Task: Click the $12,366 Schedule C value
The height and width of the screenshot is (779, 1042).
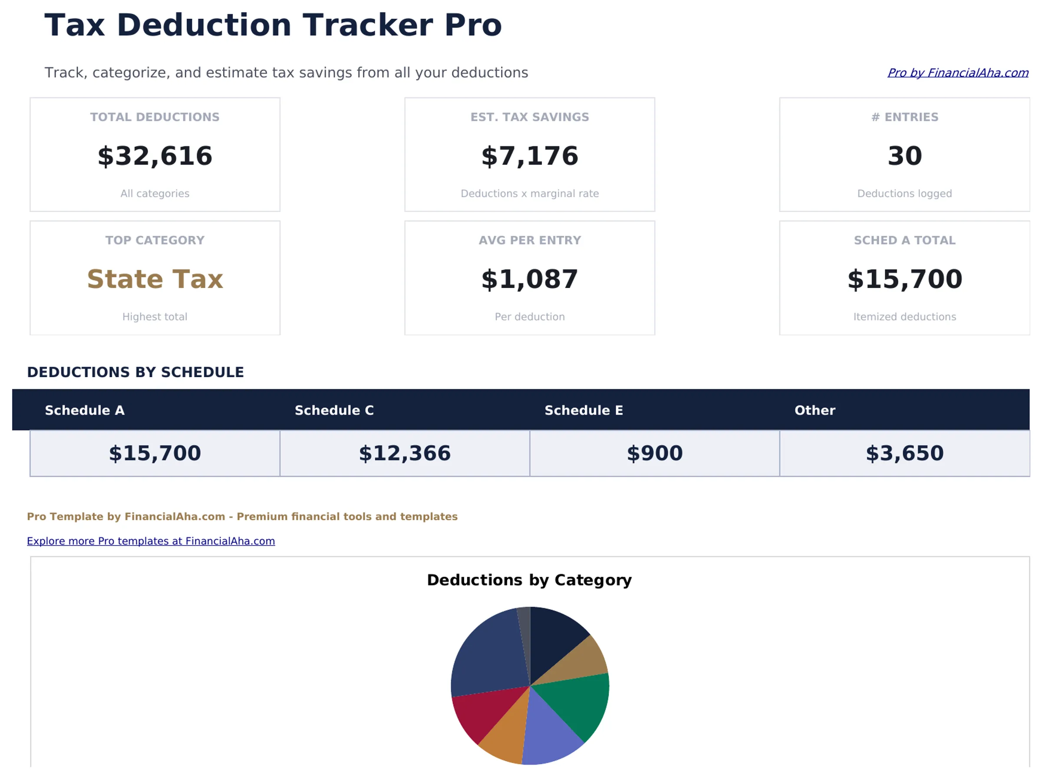Action: pos(404,452)
